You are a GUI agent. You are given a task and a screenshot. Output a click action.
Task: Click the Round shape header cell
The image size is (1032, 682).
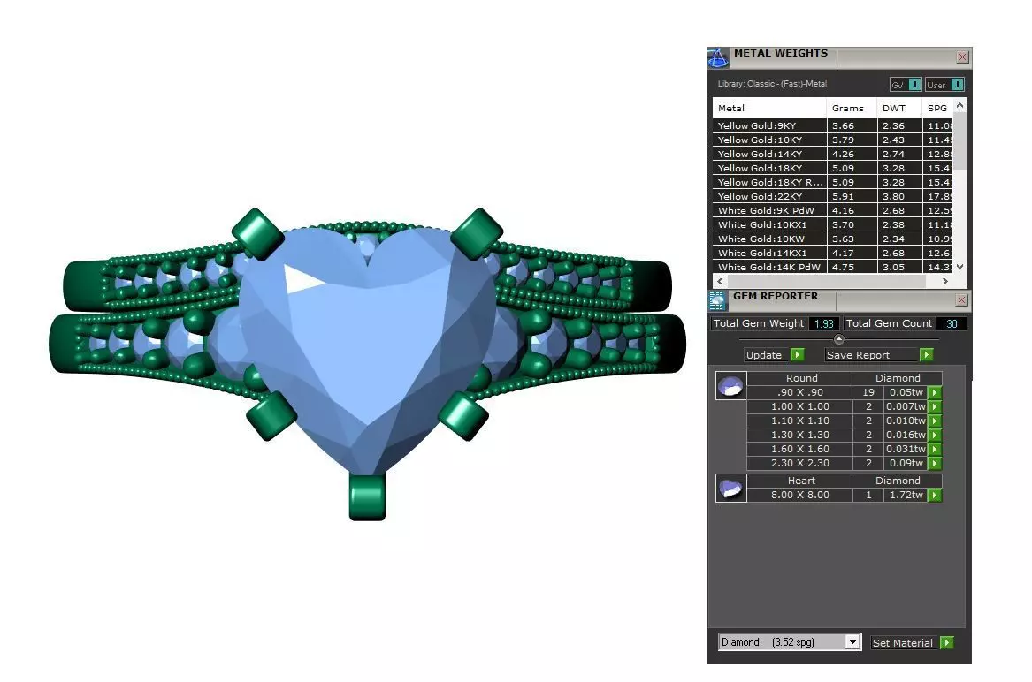[x=801, y=378]
